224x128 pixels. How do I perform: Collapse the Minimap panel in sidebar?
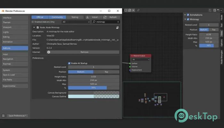click(185, 19)
